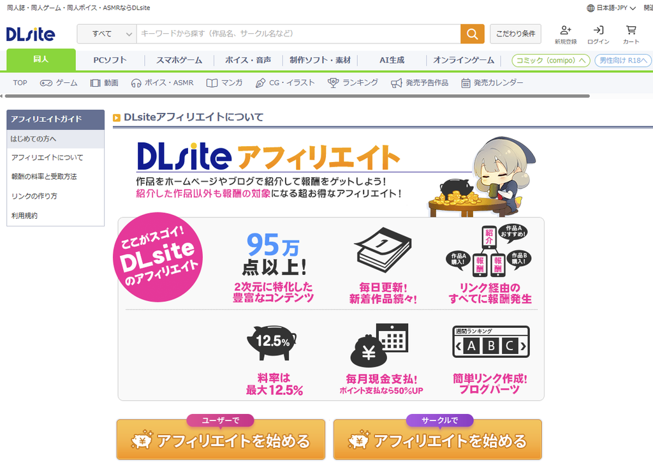
Task: Click the こだわり条件 filter button
Action: (x=515, y=34)
